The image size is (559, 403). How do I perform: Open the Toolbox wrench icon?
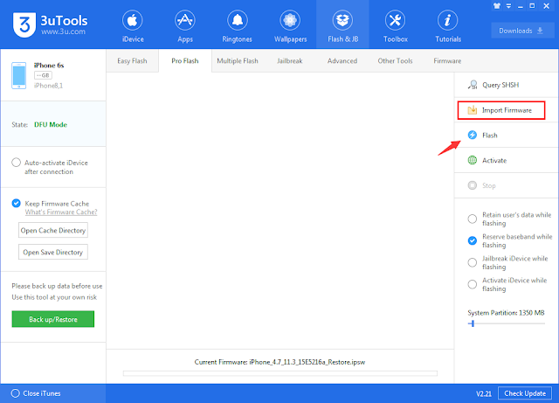click(395, 20)
